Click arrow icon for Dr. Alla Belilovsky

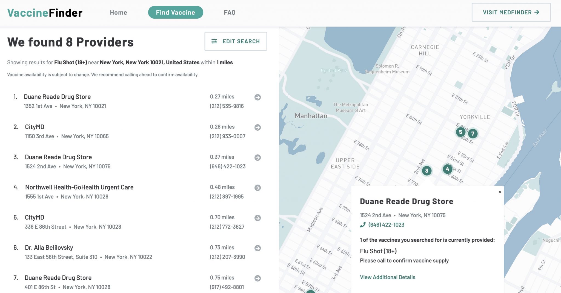tap(257, 248)
